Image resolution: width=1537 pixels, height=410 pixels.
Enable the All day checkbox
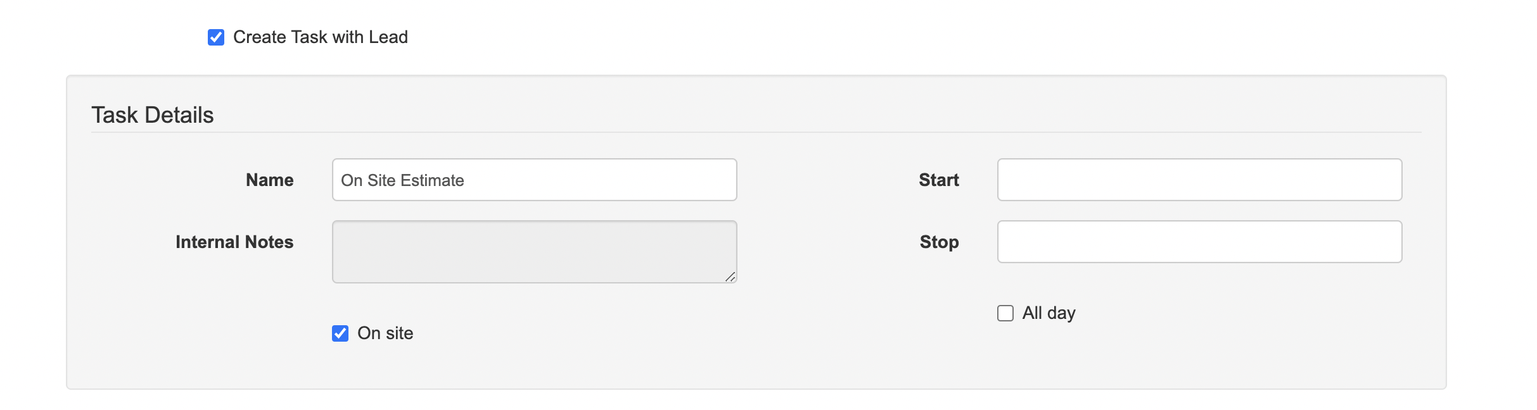coord(1005,313)
